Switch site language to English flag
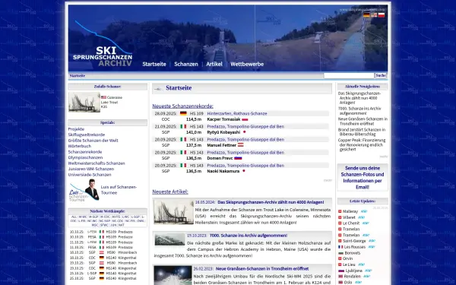 pos(374,15)
